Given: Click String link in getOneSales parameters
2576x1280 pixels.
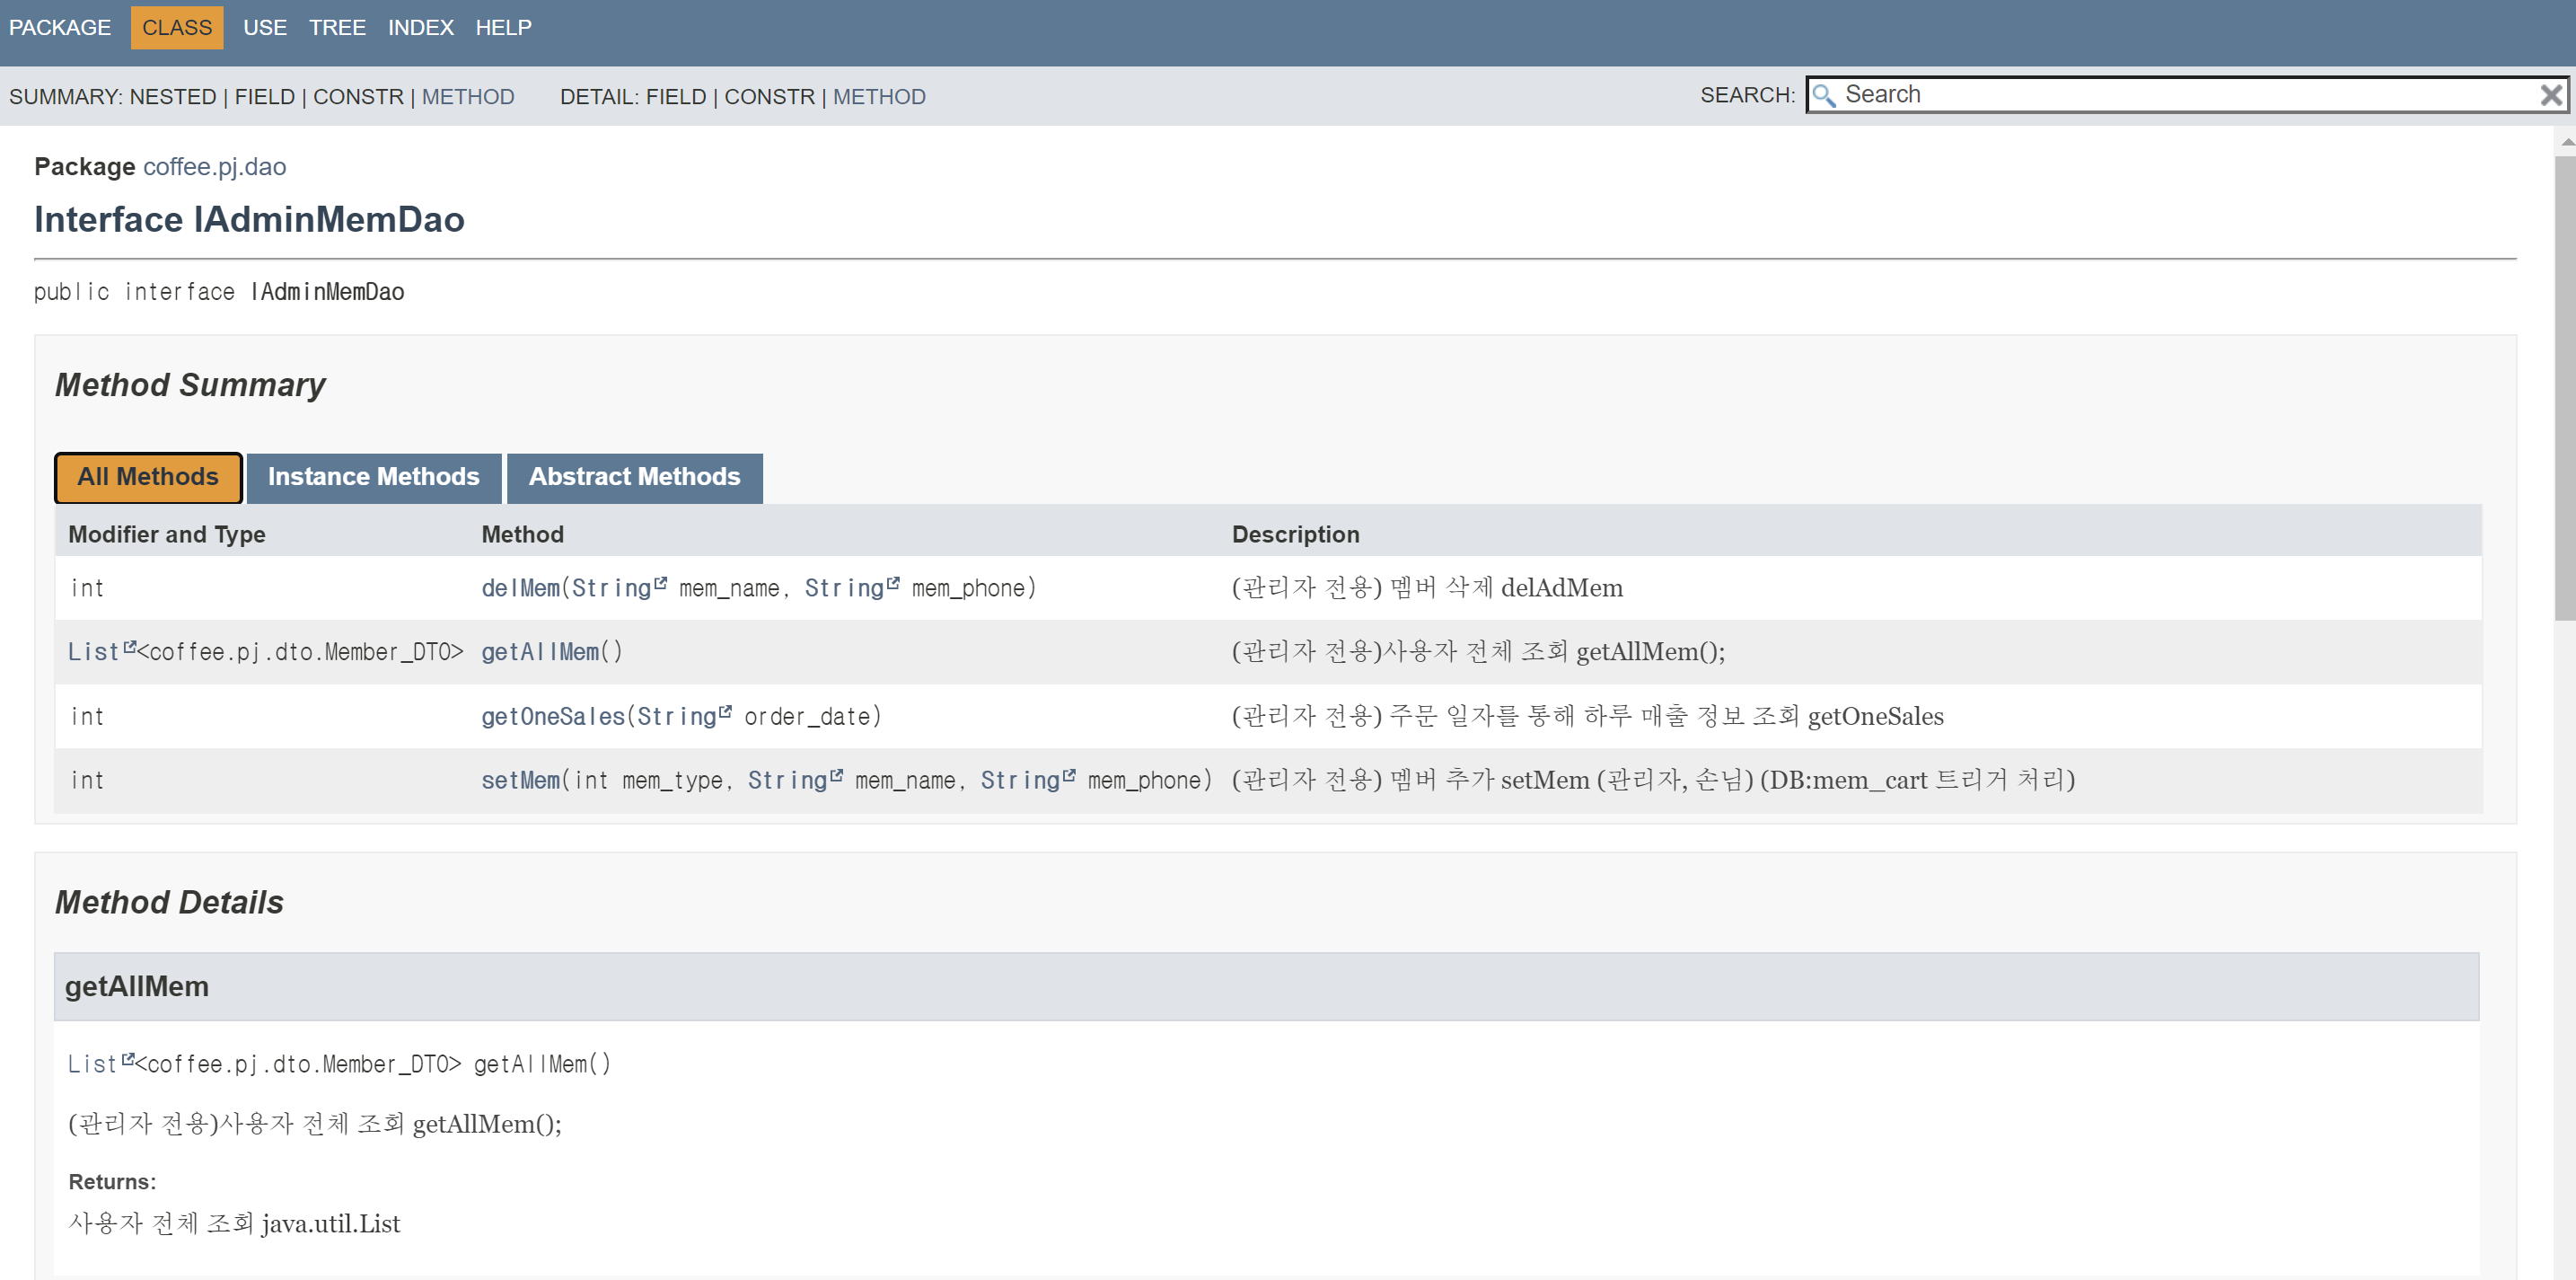Looking at the screenshot, I should pos(677,717).
